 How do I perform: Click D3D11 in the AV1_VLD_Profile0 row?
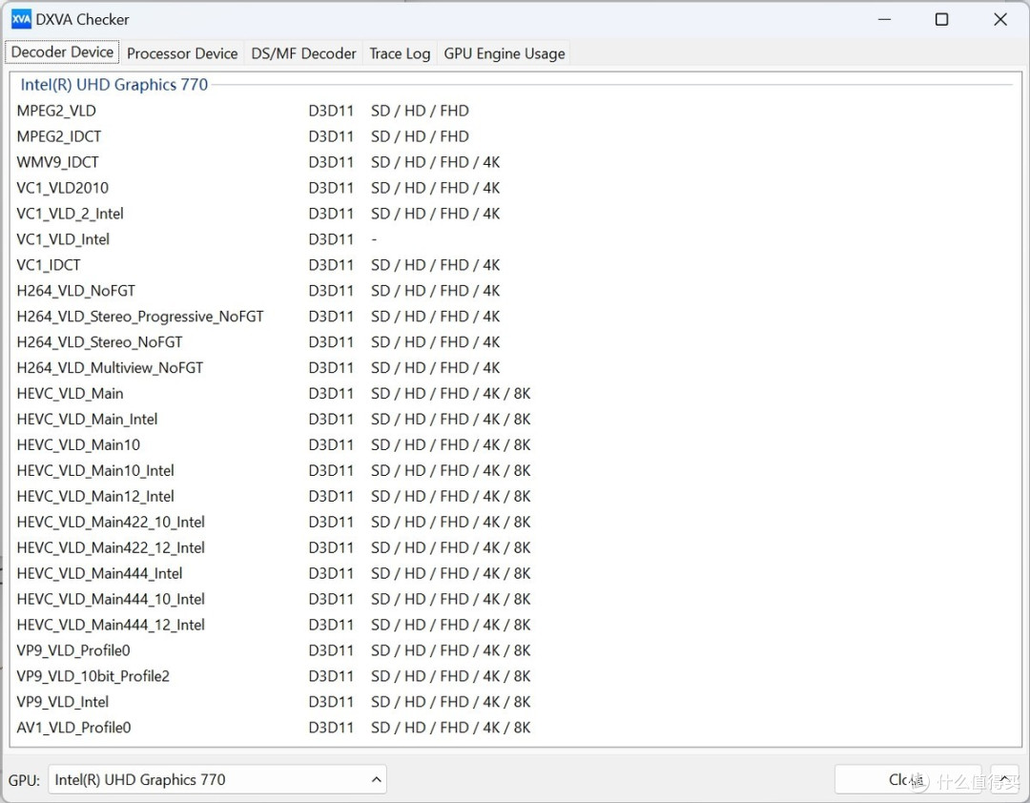331,727
